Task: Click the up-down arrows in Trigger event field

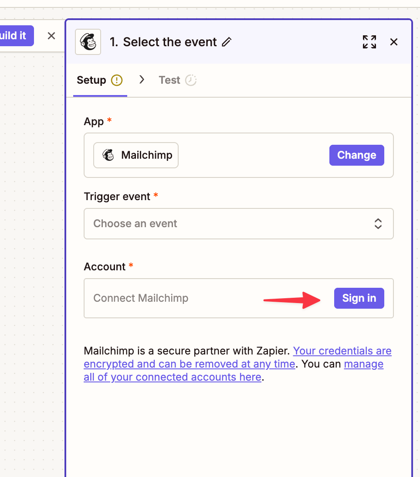Action: (378, 224)
